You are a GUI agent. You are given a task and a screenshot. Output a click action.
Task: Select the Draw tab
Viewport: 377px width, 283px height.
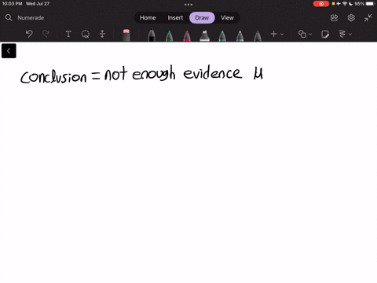[202, 18]
